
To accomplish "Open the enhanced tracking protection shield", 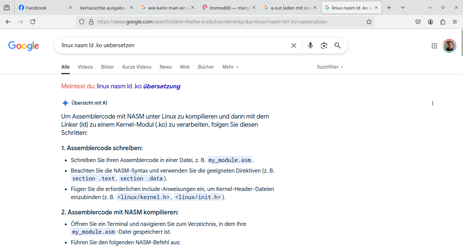I will (x=81, y=21).
